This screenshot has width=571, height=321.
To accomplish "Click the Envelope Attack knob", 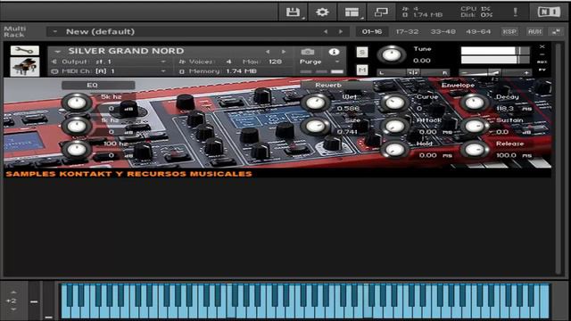I will (x=395, y=126).
